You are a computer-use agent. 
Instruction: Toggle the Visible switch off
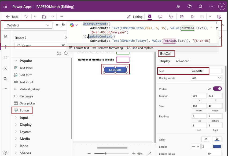217,89
